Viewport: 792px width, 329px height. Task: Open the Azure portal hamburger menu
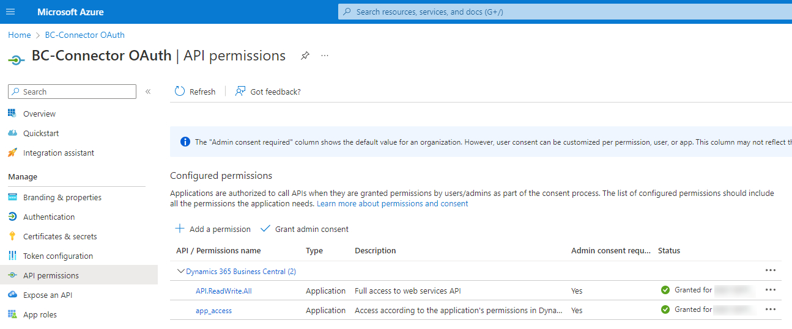pyautogui.click(x=10, y=12)
